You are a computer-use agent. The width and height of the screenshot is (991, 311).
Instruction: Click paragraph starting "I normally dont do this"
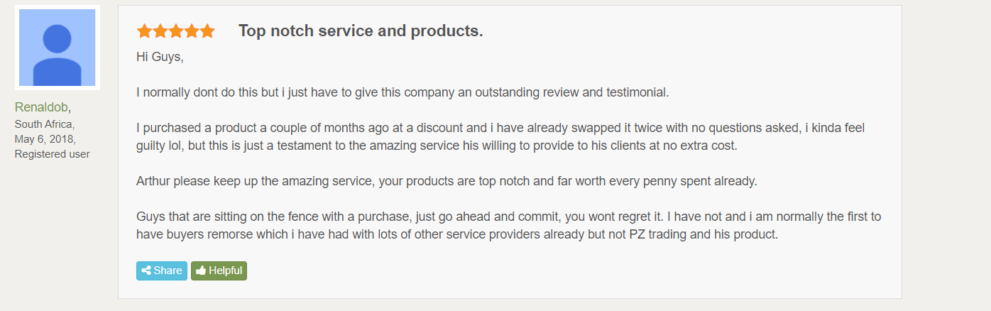click(x=403, y=92)
